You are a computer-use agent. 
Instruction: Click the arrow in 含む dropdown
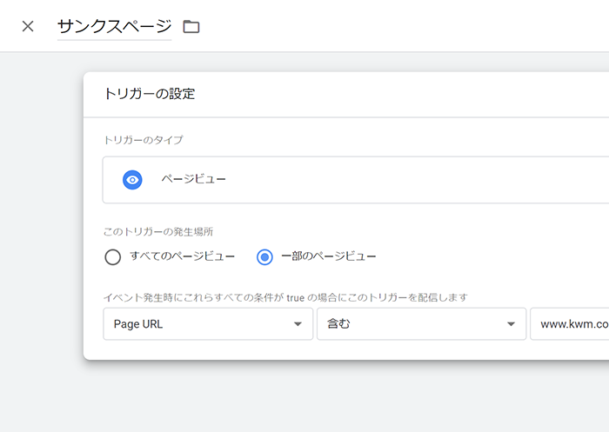coord(512,324)
